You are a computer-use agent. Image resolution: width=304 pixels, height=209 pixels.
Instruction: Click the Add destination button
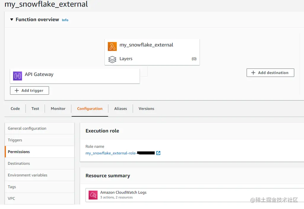tap(270, 73)
